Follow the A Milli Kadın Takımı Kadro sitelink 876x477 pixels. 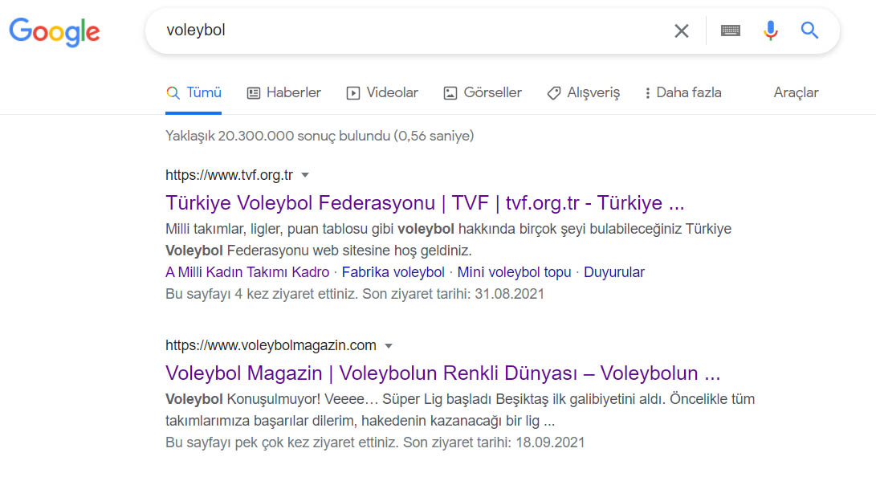247,272
